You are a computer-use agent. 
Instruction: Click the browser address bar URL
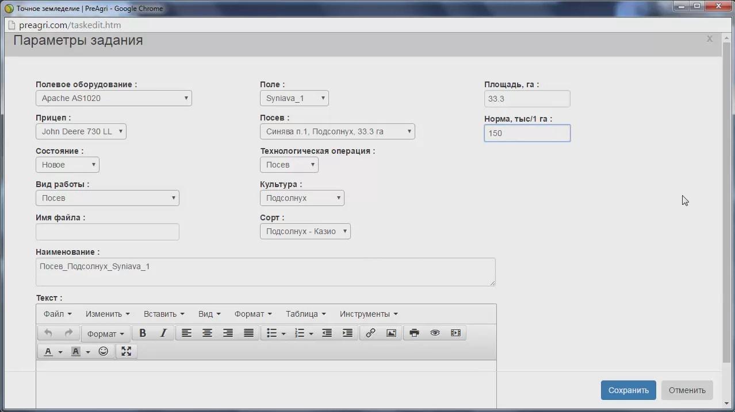[70, 25]
